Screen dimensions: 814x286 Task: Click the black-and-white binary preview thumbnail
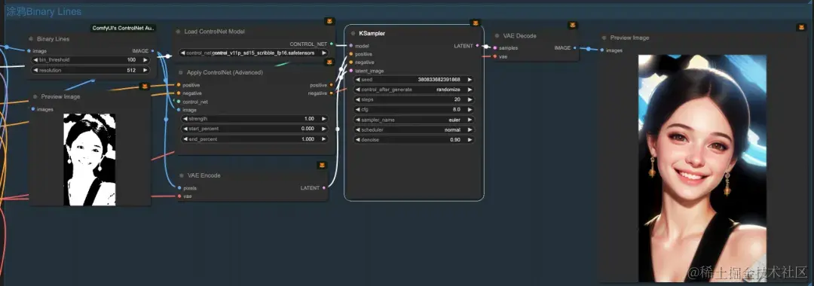pos(89,160)
